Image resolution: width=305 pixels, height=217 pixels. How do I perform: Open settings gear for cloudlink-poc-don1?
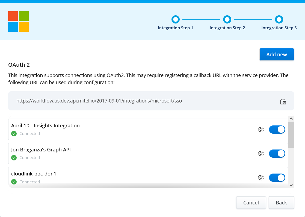[x=260, y=178]
